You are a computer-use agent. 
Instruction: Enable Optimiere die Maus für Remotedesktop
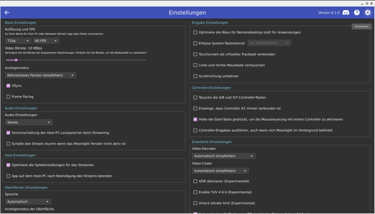pyautogui.click(x=196, y=32)
